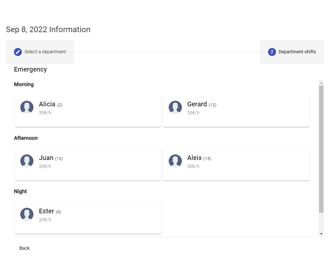Image resolution: width=331 pixels, height=267 pixels.
Task: Click Juan's avatar icon
Action: point(27,161)
